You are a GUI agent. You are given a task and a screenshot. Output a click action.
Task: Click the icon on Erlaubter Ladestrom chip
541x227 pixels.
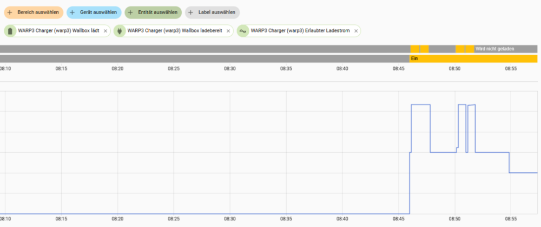(x=243, y=31)
